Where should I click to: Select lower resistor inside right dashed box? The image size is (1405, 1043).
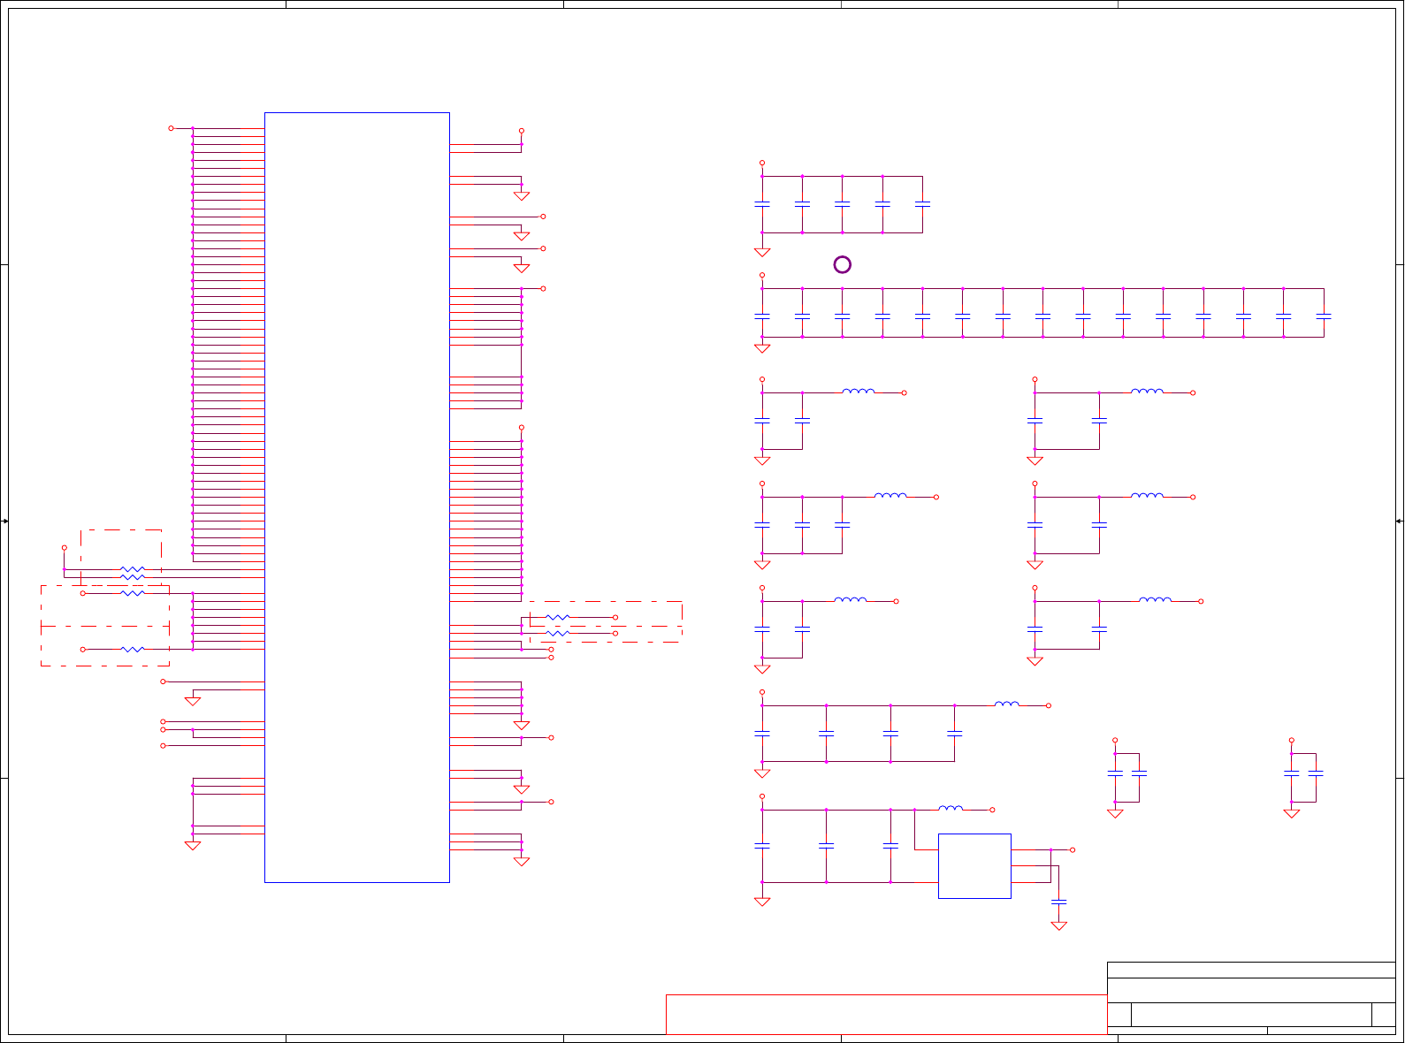[558, 633]
